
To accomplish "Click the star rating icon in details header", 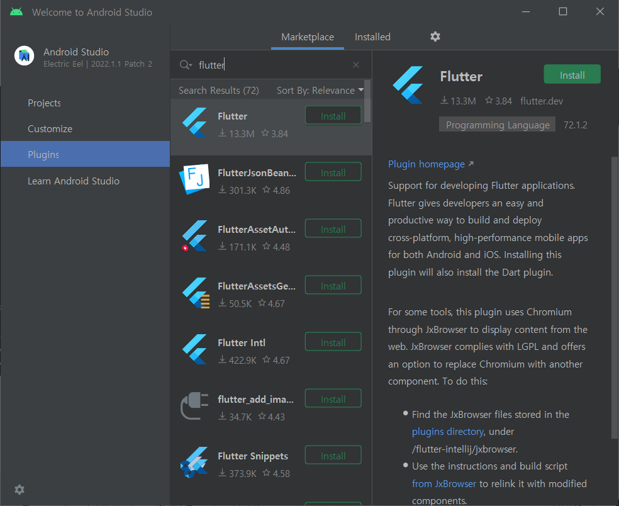I will click(x=489, y=100).
